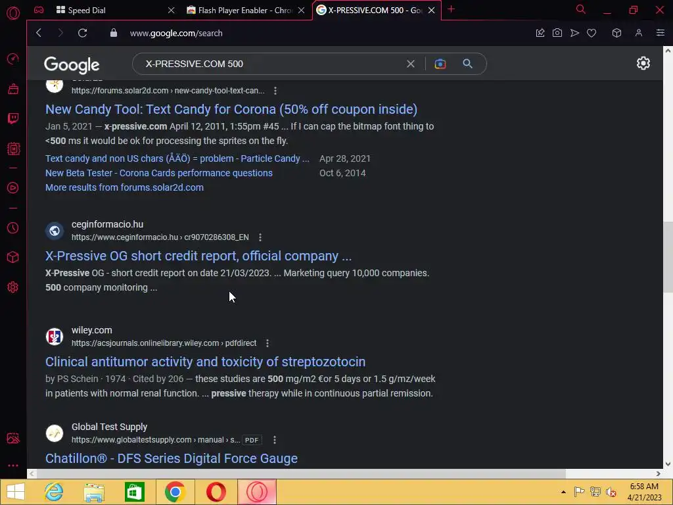
Task: Open the Windows Start button
Action: [16, 492]
